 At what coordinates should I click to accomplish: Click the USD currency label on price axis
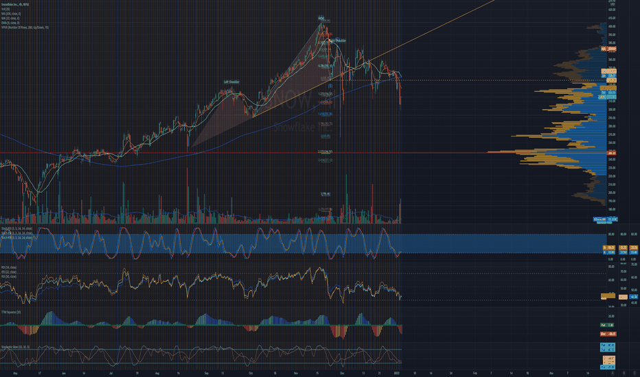click(x=611, y=4)
